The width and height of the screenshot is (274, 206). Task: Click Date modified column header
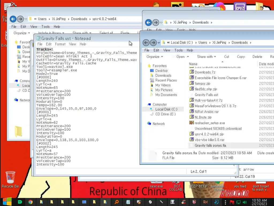coord(266,64)
